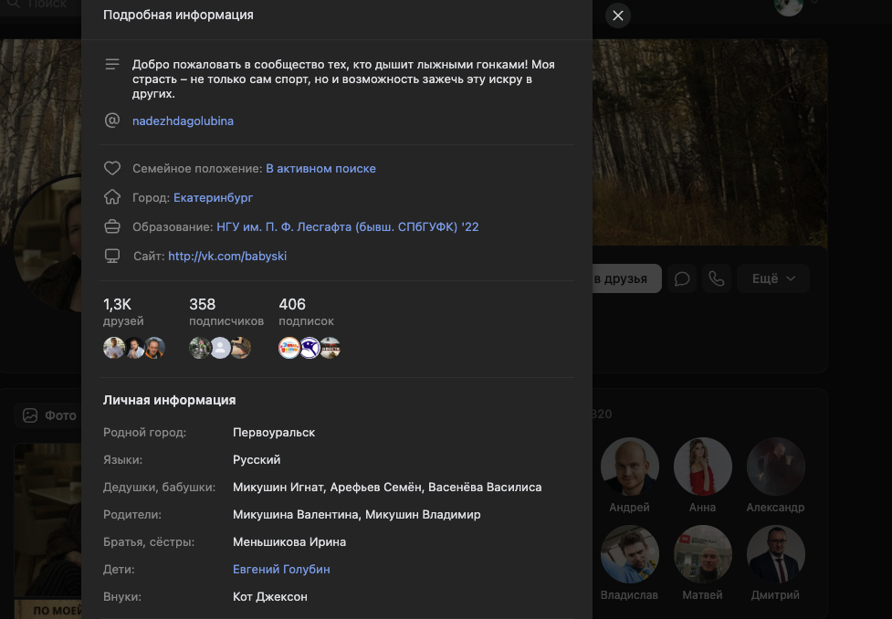892x619 pixels.
Task: Click the friends avatars group
Action: (134, 348)
